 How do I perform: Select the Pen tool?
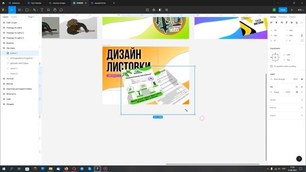pos(34,10)
